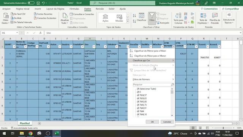Screen dimensions: 243x137
Task: Uncheck the 7643,08 checkbox
Action: tap(138, 102)
